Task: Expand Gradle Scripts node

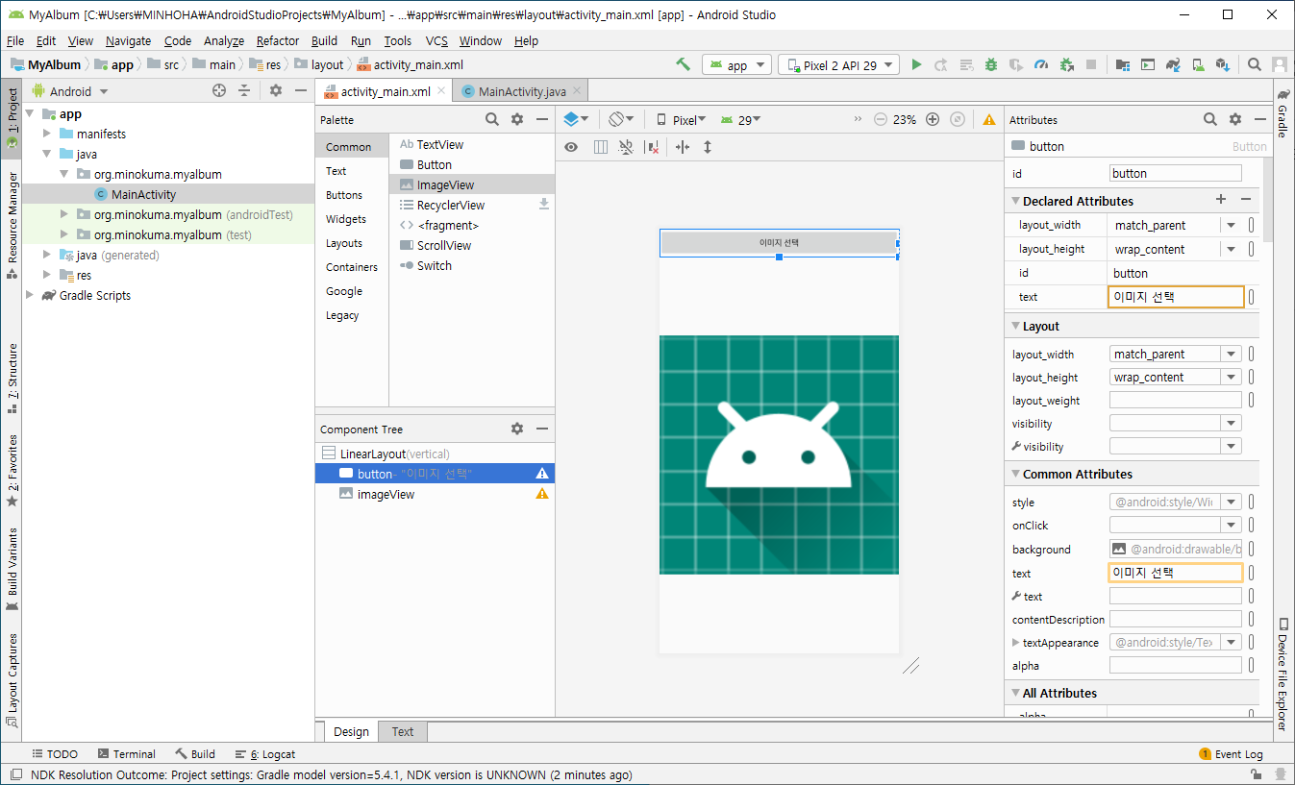Action: tap(30, 295)
